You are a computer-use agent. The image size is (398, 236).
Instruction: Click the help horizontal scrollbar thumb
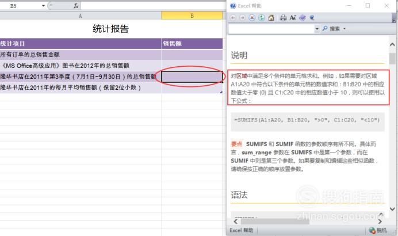tap(275, 222)
